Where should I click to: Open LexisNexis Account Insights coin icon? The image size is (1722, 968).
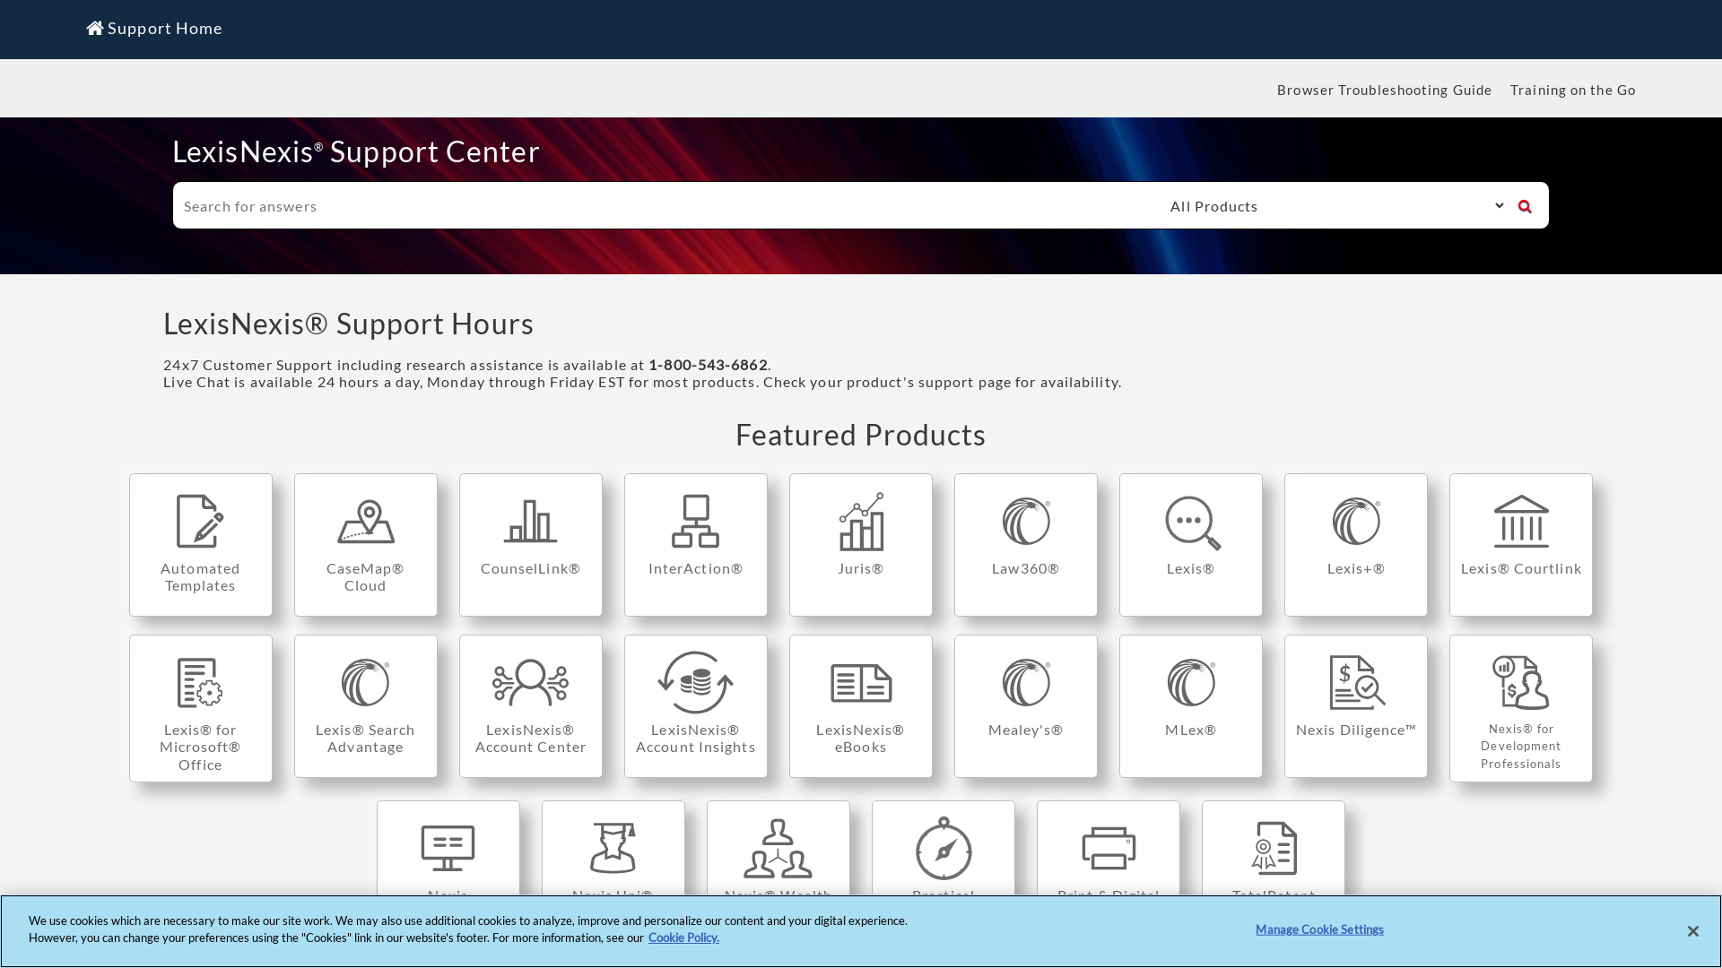click(695, 682)
